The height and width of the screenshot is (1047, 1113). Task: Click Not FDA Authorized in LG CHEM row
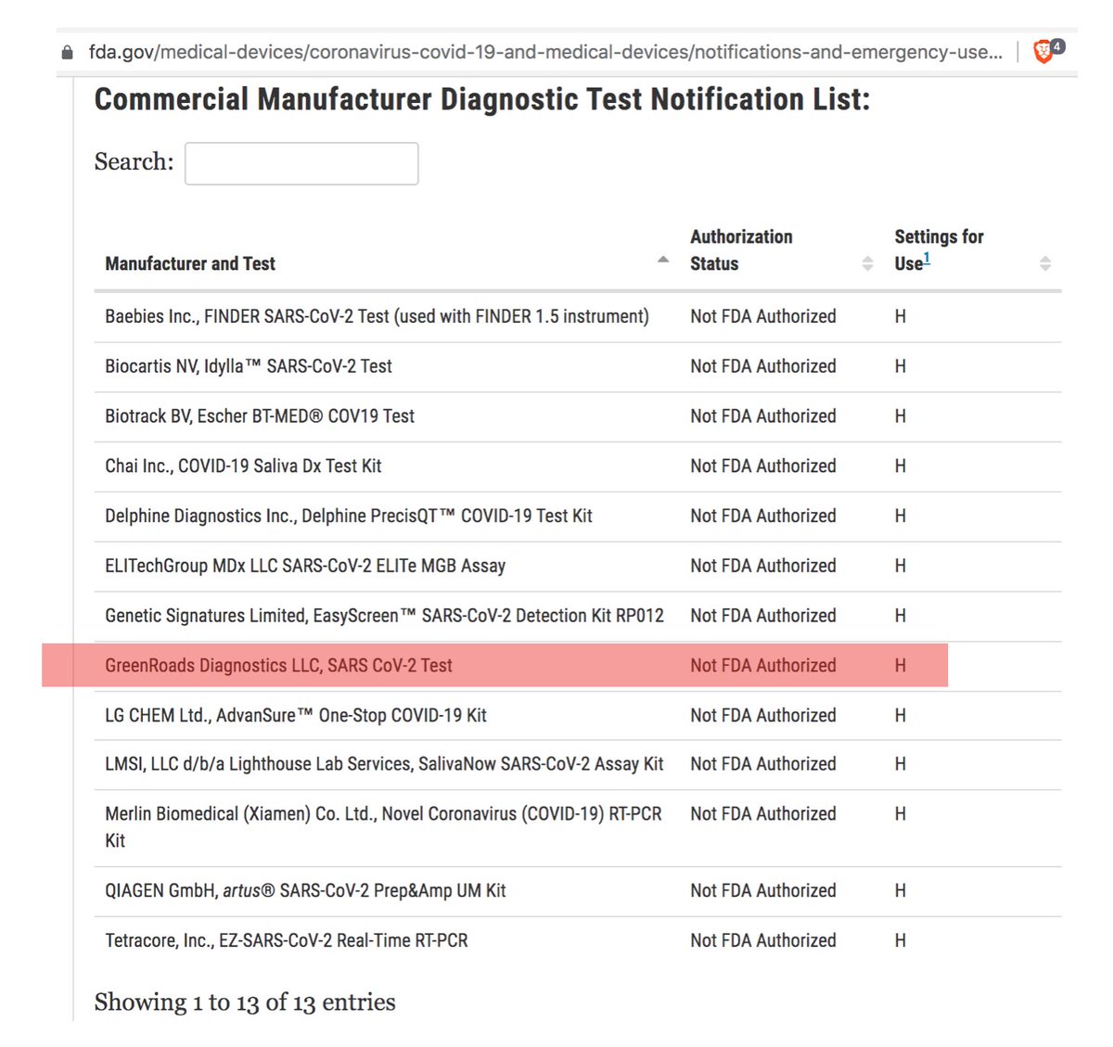763,715
